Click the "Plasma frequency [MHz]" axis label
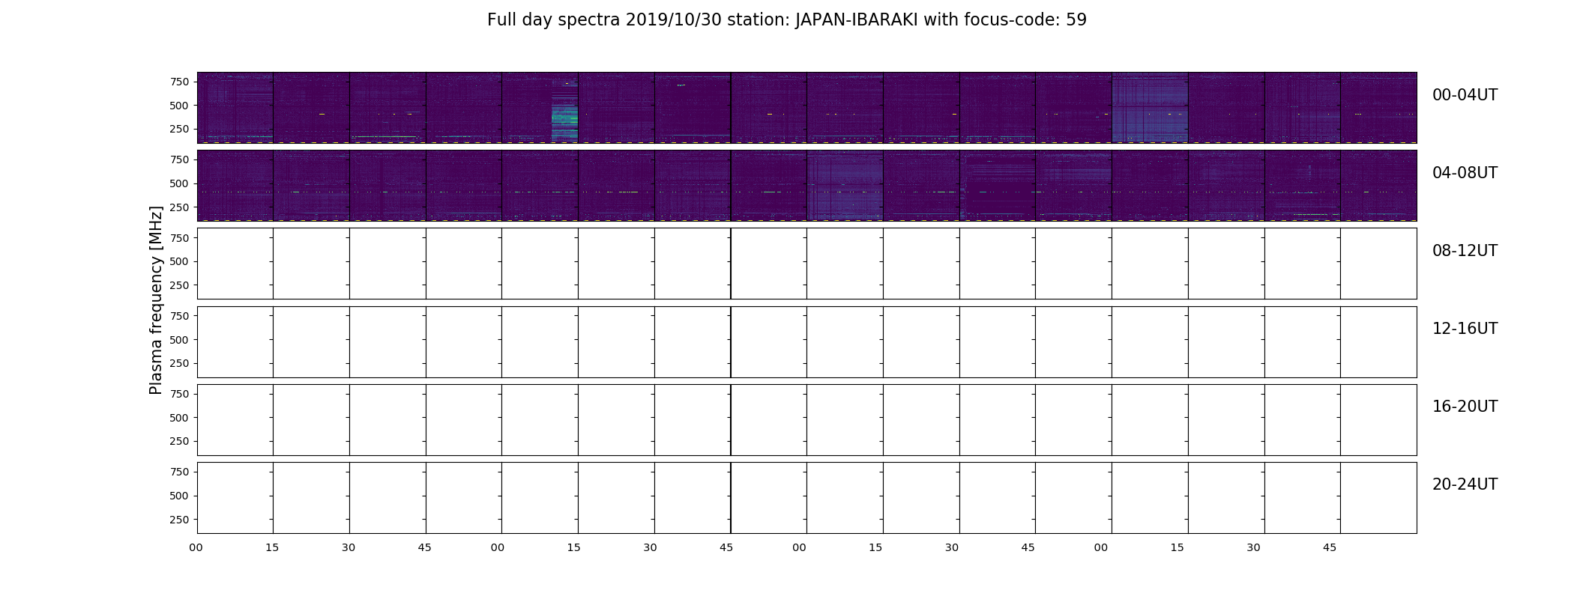The width and height of the screenshot is (1574, 599). pyautogui.click(x=156, y=300)
